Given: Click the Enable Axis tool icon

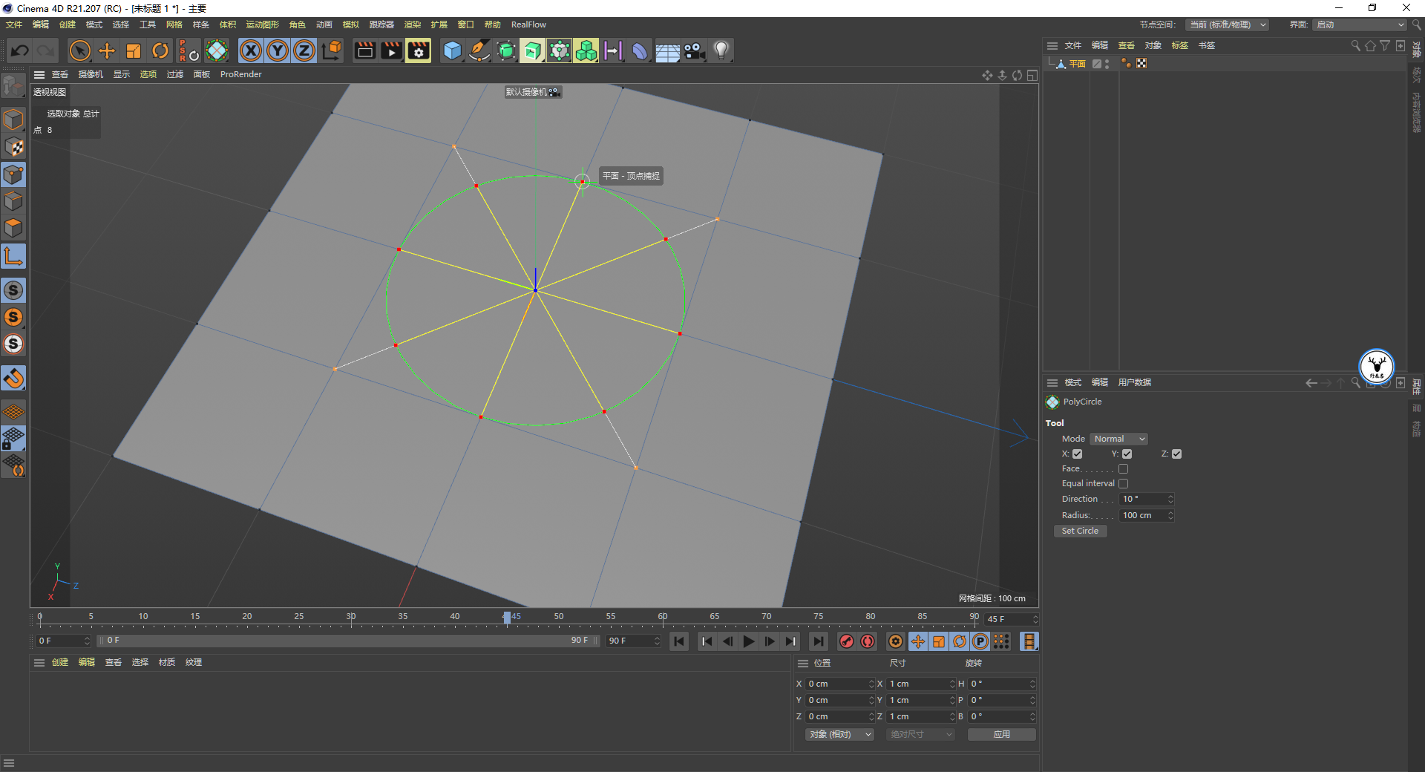Looking at the screenshot, I should pos(13,256).
